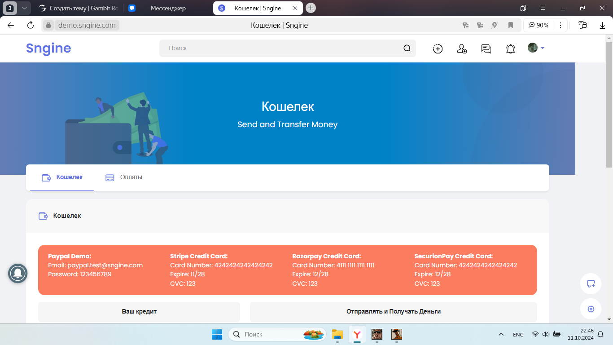The height and width of the screenshot is (345, 613).
Task: Open the volume speaker tray icon
Action: (546, 334)
